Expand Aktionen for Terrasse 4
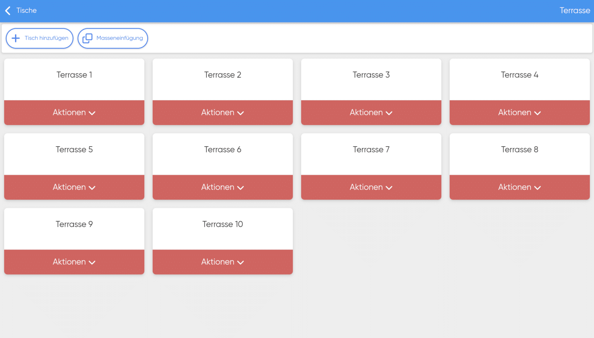 coord(519,113)
